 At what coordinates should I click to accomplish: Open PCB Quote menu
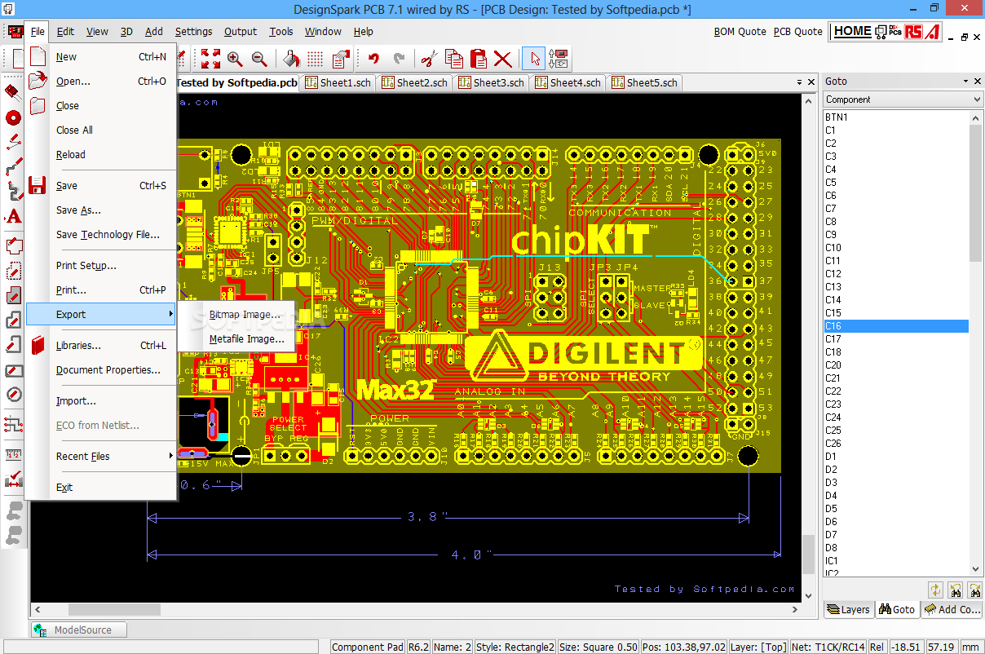tap(797, 32)
